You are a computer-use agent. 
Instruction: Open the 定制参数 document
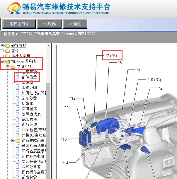(x=29, y=98)
